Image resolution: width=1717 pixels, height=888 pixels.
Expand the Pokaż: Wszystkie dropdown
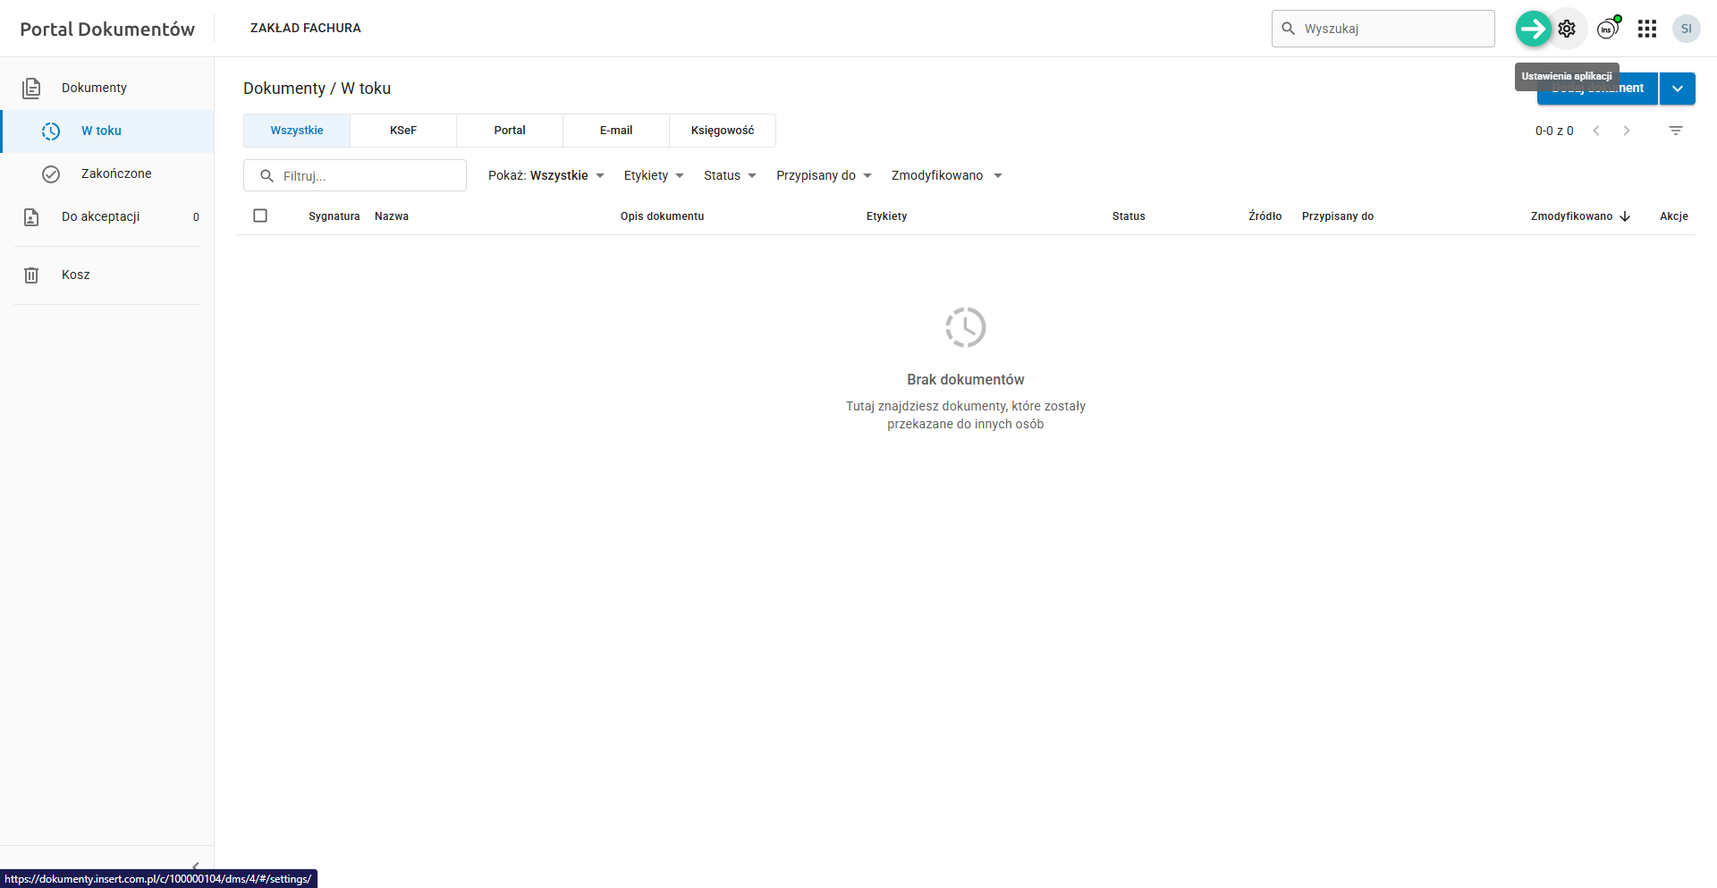(546, 175)
